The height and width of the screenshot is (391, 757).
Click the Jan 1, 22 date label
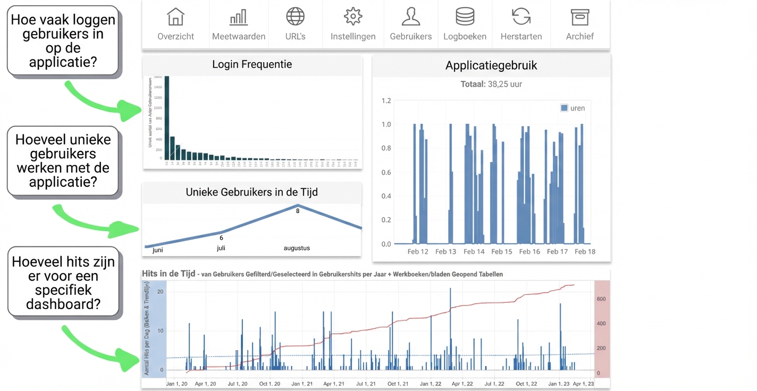pyautogui.click(x=431, y=384)
